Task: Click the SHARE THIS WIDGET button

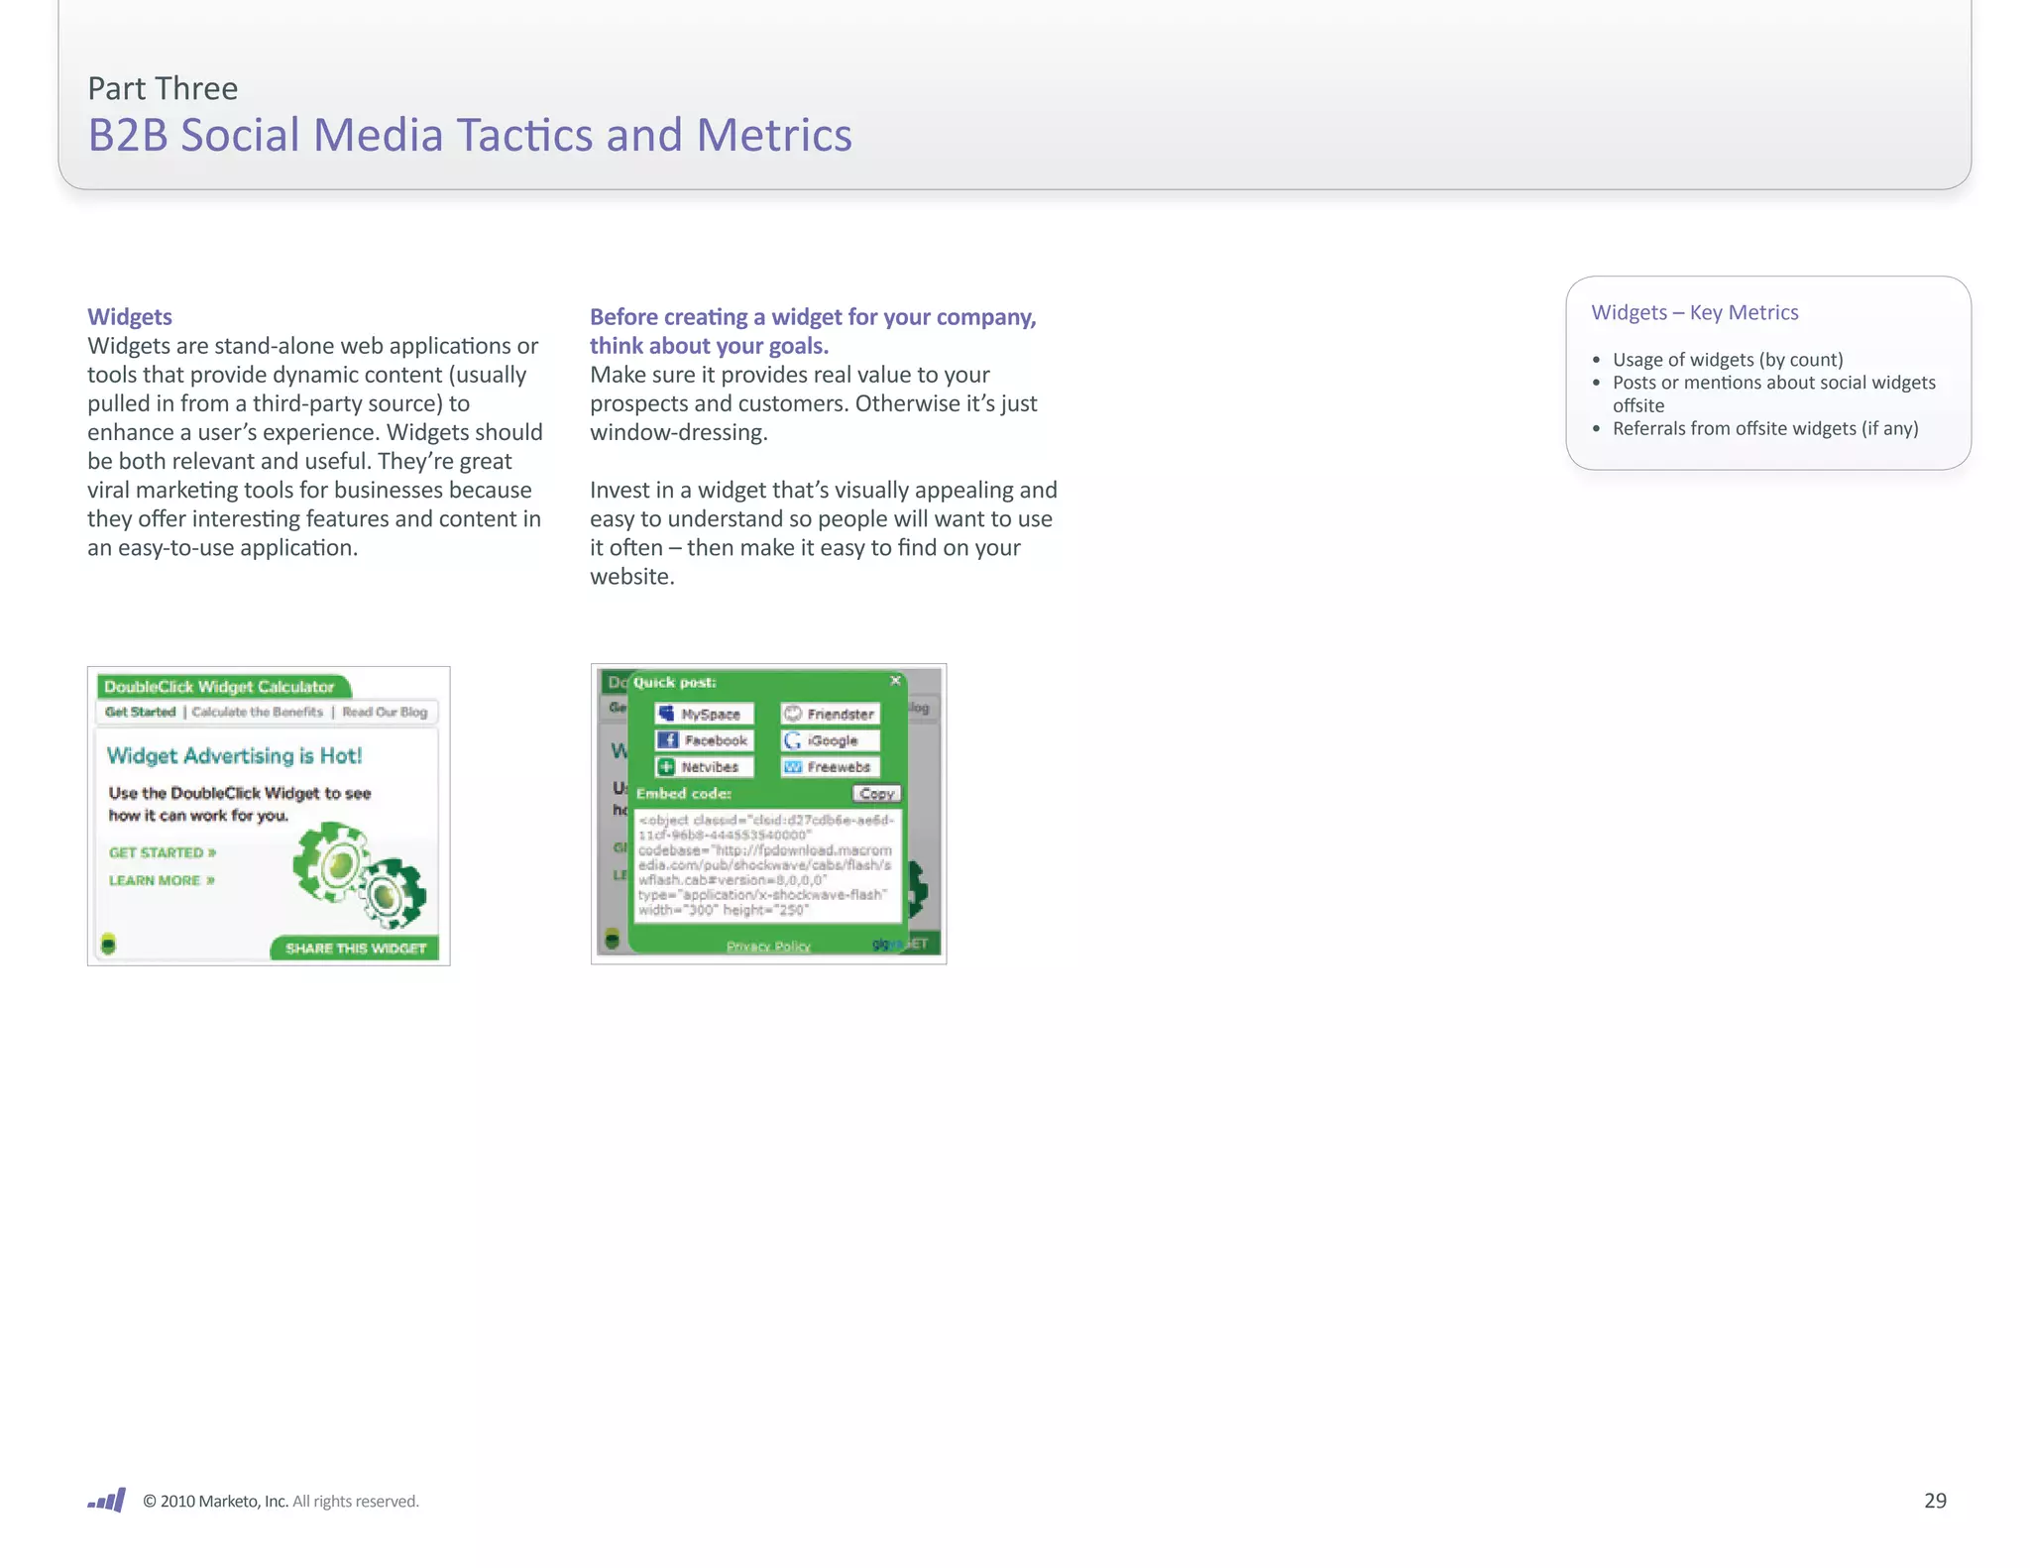Action: [x=355, y=949]
